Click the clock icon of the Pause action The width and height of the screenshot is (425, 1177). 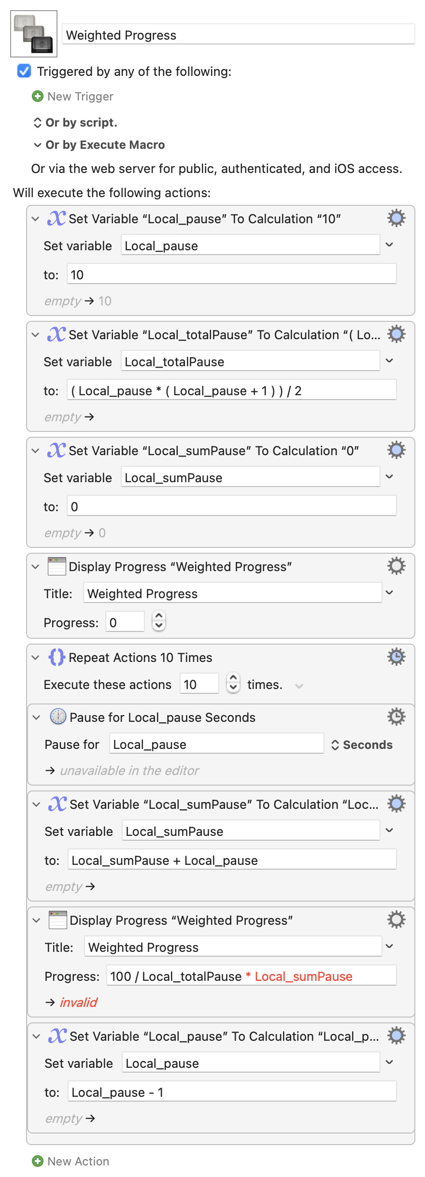coord(58,717)
